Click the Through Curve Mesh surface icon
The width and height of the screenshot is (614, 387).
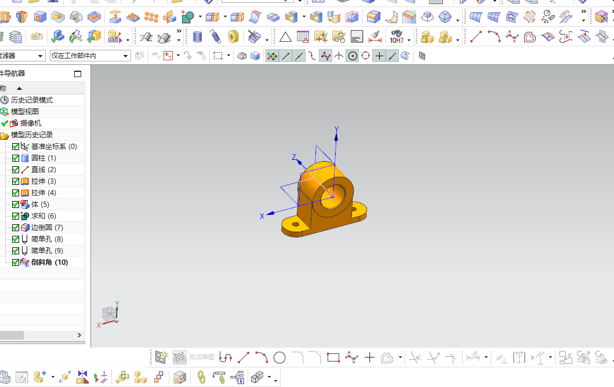click(x=493, y=17)
